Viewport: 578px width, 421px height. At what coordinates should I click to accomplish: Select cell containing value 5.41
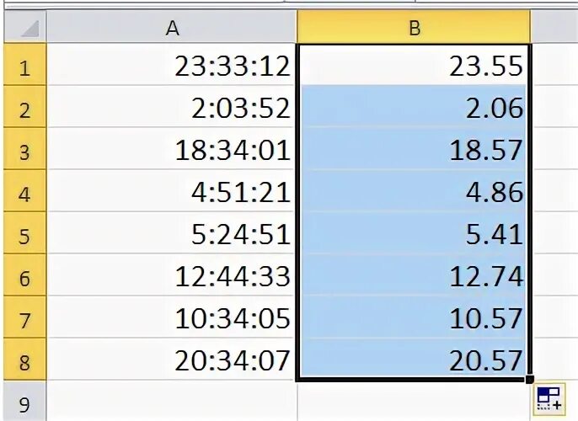click(x=414, y=232)
